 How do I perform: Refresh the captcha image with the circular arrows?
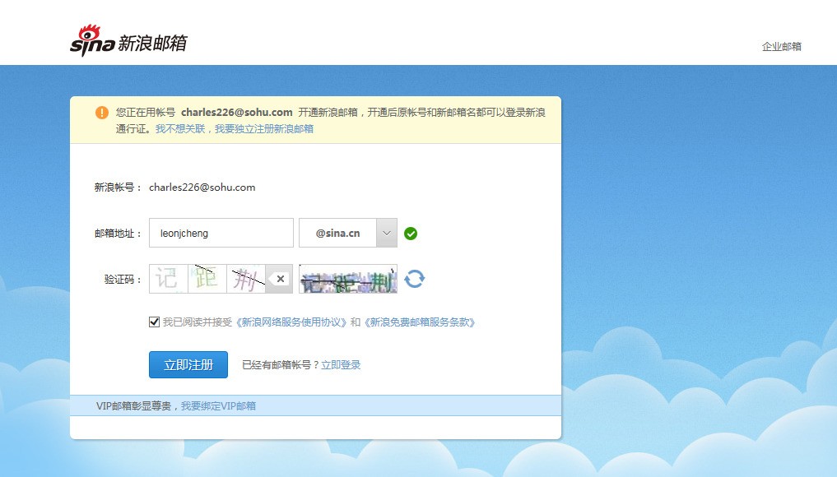point(414,279)
